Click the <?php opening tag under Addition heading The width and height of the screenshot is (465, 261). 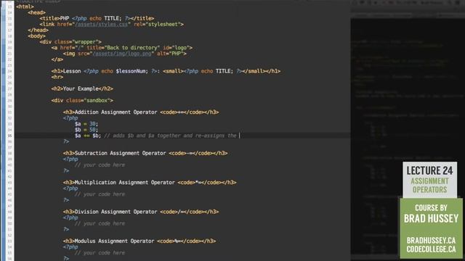pyautogui.click(x=70, y=118)
